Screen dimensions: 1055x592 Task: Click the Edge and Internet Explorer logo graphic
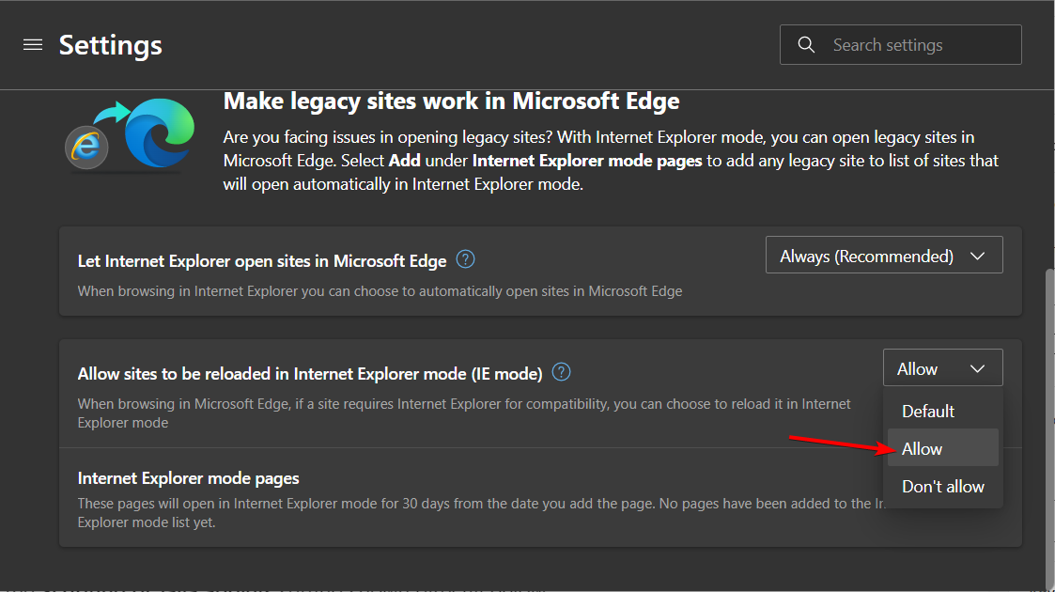130,134
